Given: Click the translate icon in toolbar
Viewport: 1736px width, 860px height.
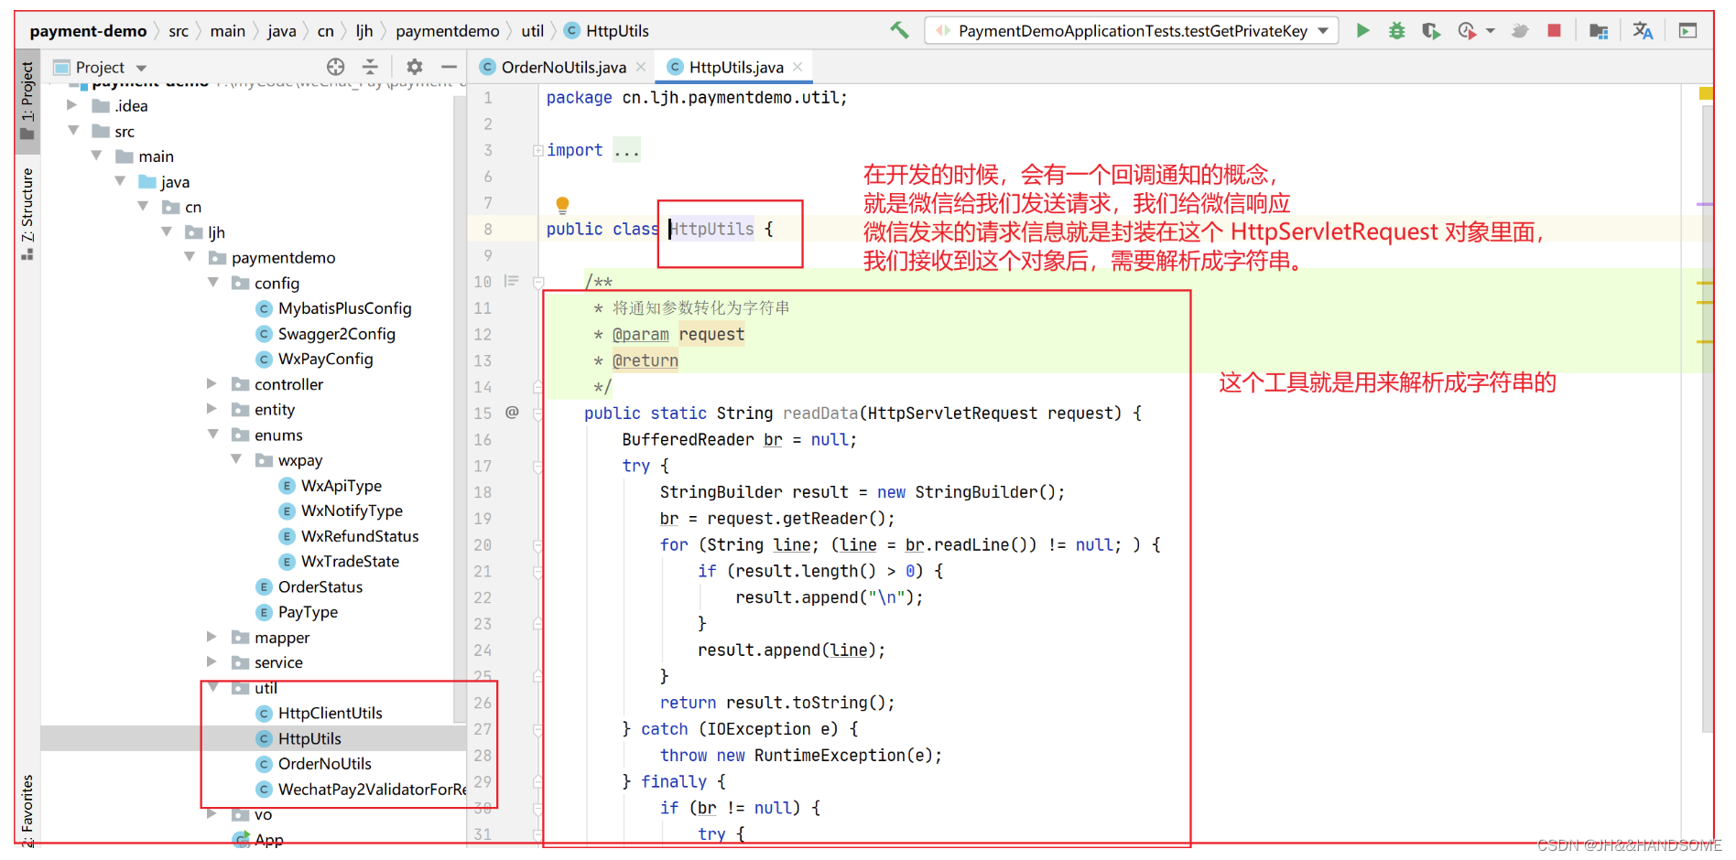Looking at the screenshot, I should click(1643, 30).
